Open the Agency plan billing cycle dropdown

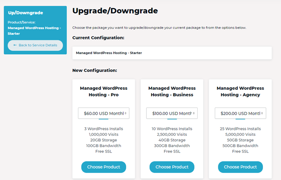point(240,113)
